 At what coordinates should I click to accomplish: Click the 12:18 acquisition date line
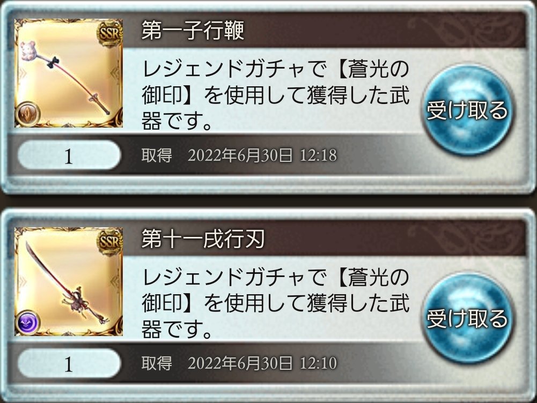[x=239, y=155]
